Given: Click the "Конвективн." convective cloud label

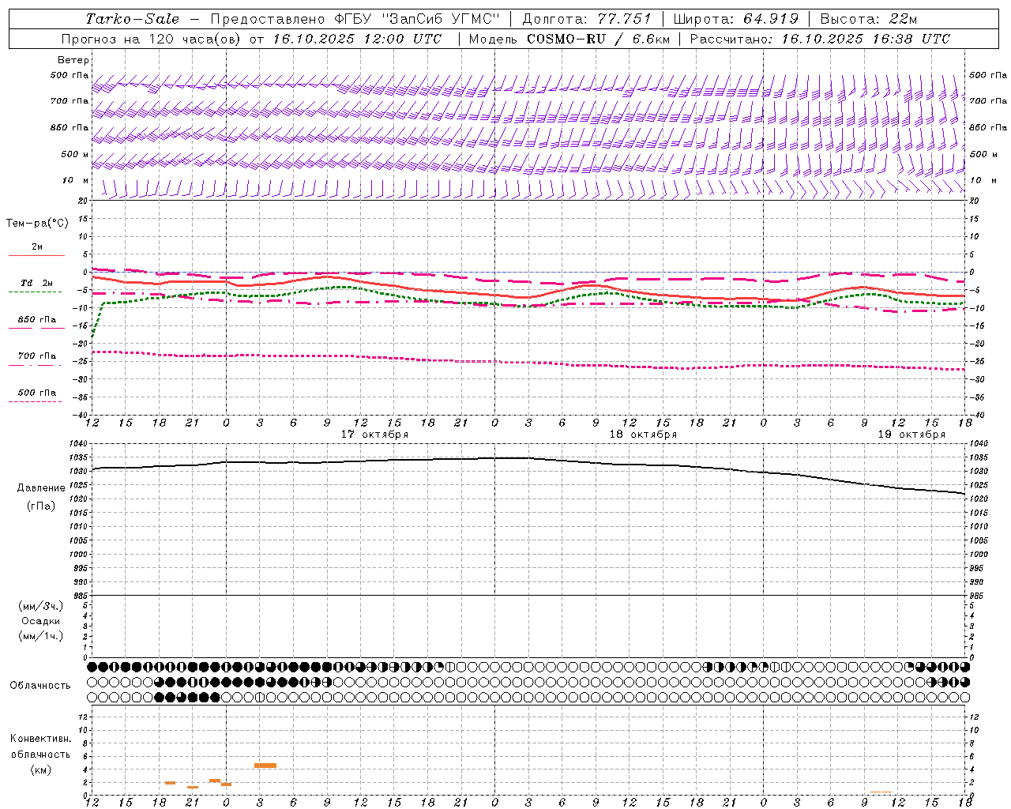Looking at the screenshot, I should pyautogui.click(x=40, y=739).
